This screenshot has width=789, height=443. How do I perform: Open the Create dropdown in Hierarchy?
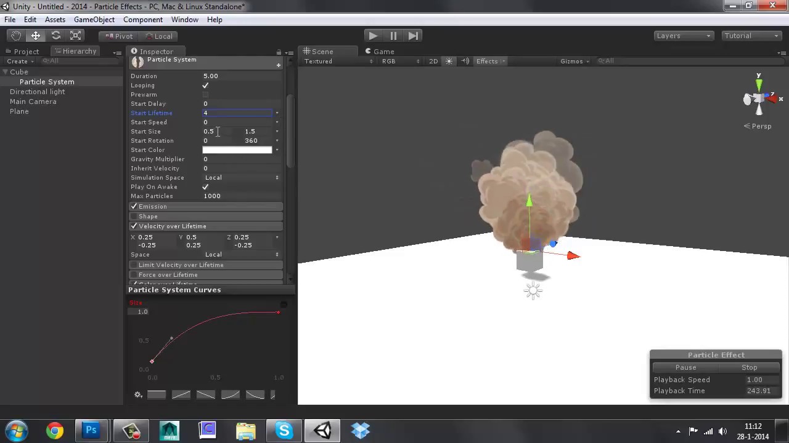pos(20,61)
